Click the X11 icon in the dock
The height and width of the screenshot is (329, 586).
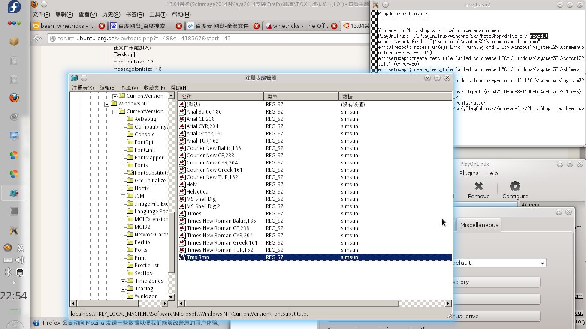(x=14, y=230)
